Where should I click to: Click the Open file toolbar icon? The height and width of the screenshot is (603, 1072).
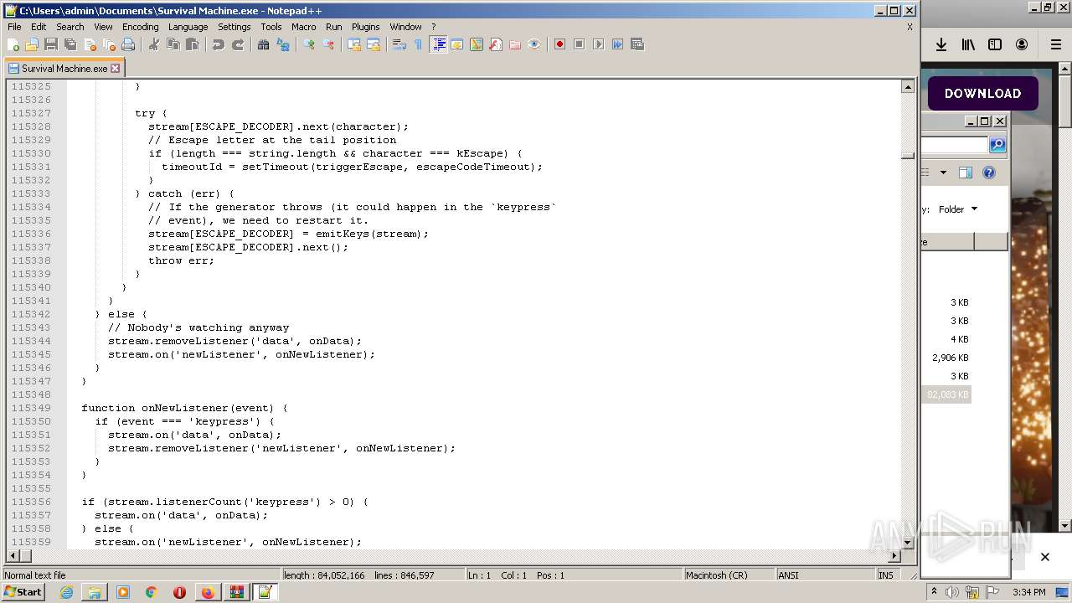coord(32,44)
